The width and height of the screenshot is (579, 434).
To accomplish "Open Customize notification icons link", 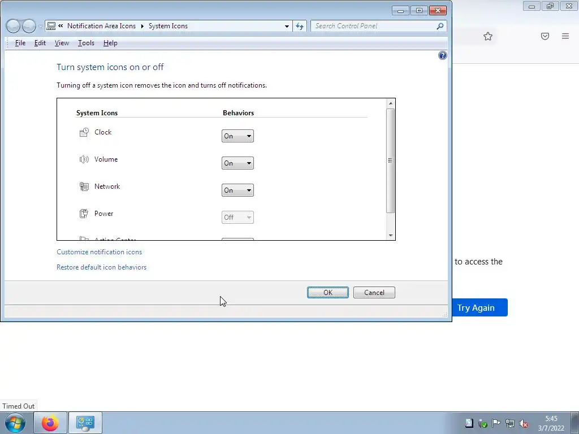I will pyautogui.click(x=100, y=252).
